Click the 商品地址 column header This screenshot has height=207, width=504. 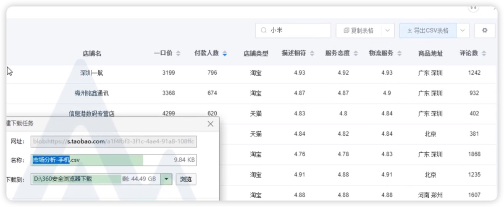click(430, 54)
